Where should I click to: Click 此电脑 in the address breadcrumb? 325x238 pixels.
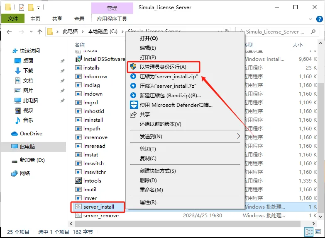point(70,31)
